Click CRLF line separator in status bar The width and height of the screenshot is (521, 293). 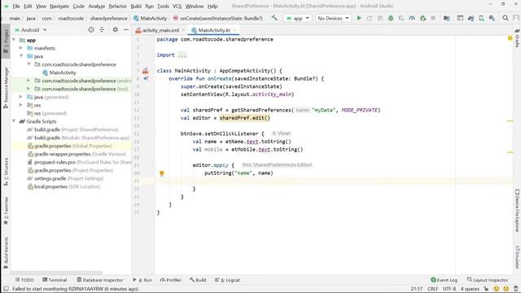(432, 289)
